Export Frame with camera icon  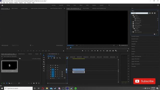pos(113,51)
